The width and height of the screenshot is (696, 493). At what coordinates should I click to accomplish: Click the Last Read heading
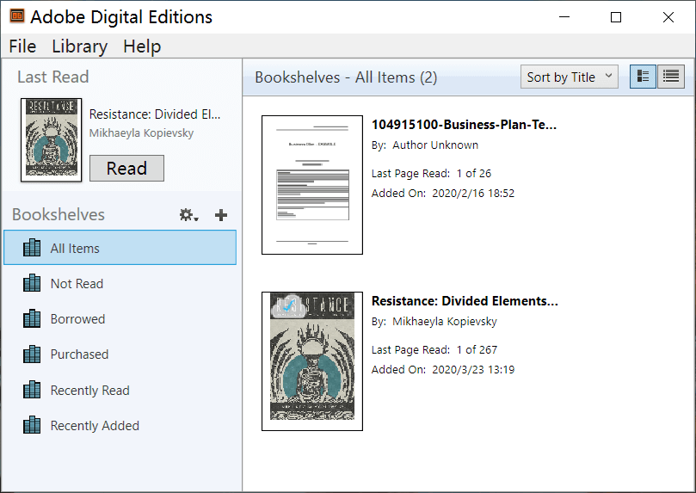point(53,77)
